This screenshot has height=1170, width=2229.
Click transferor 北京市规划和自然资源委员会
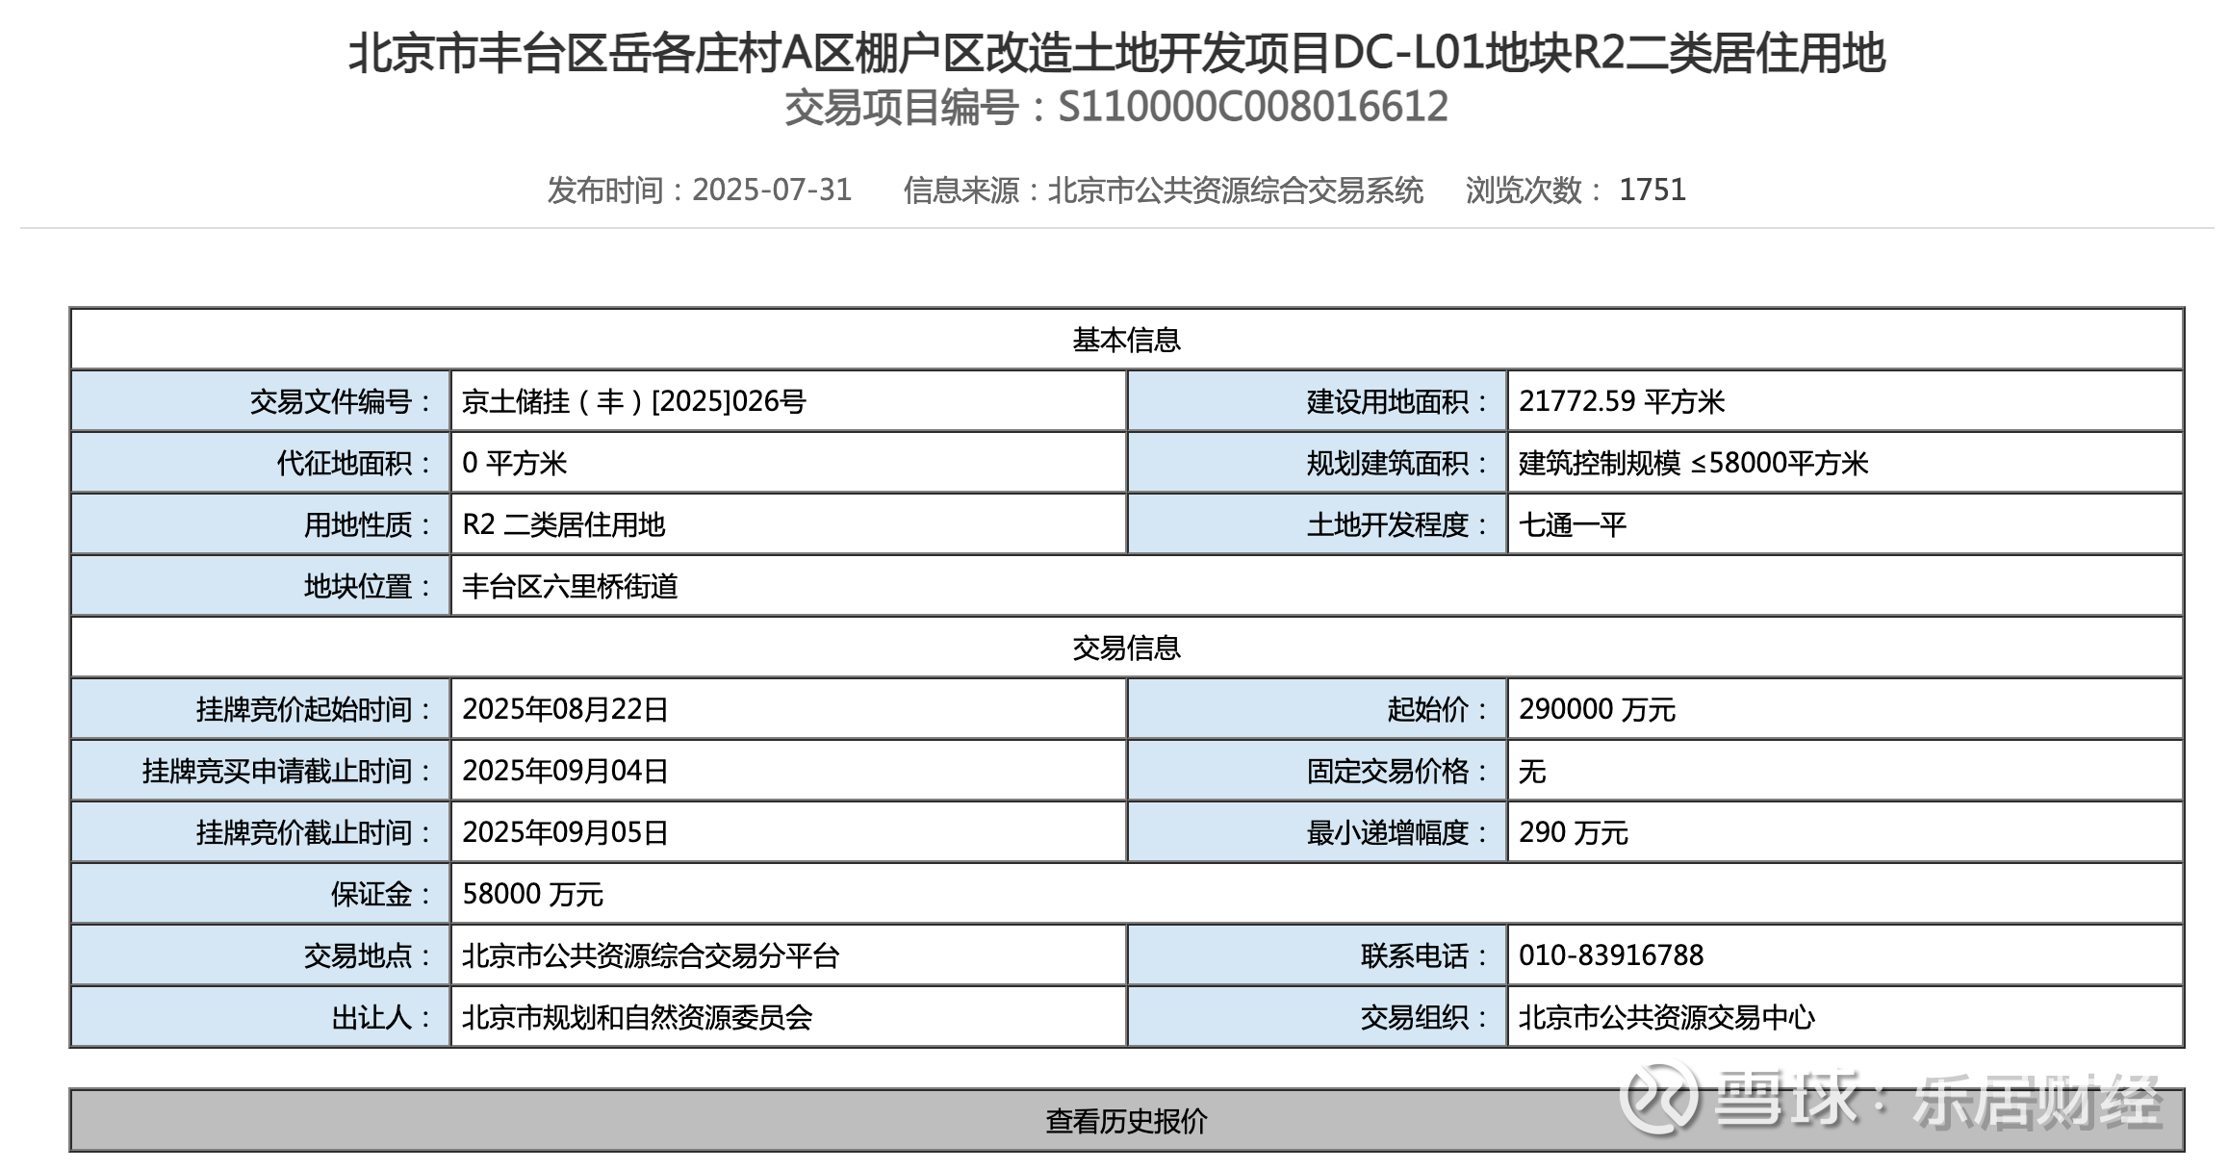coord(637,1017)
